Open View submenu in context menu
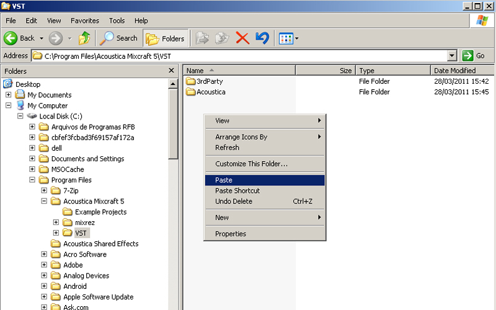This screenshot has height=310, width=496. click(x=265, y=121)
